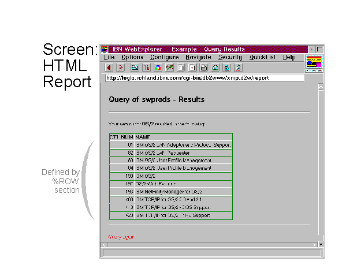The width and height of the screenshot is (357, 276).
Task: Open the Options menu
Action: (x=132, y=57)
